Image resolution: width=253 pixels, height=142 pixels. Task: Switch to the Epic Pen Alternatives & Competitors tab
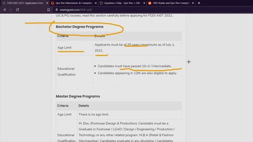[x=74, y=3]
